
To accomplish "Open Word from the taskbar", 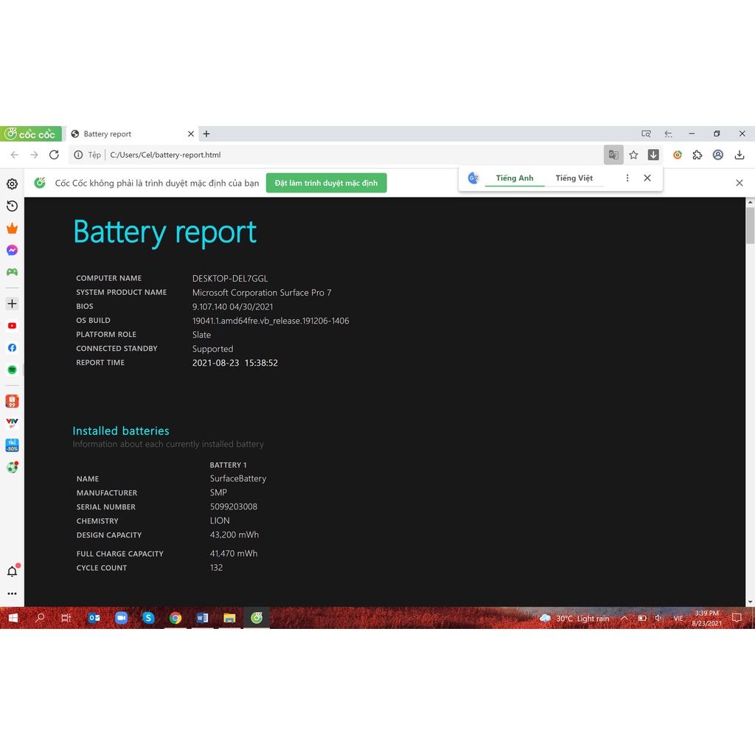I will click(202, 618).
